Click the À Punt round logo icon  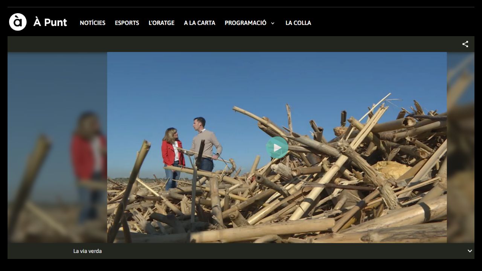[18, 22]
